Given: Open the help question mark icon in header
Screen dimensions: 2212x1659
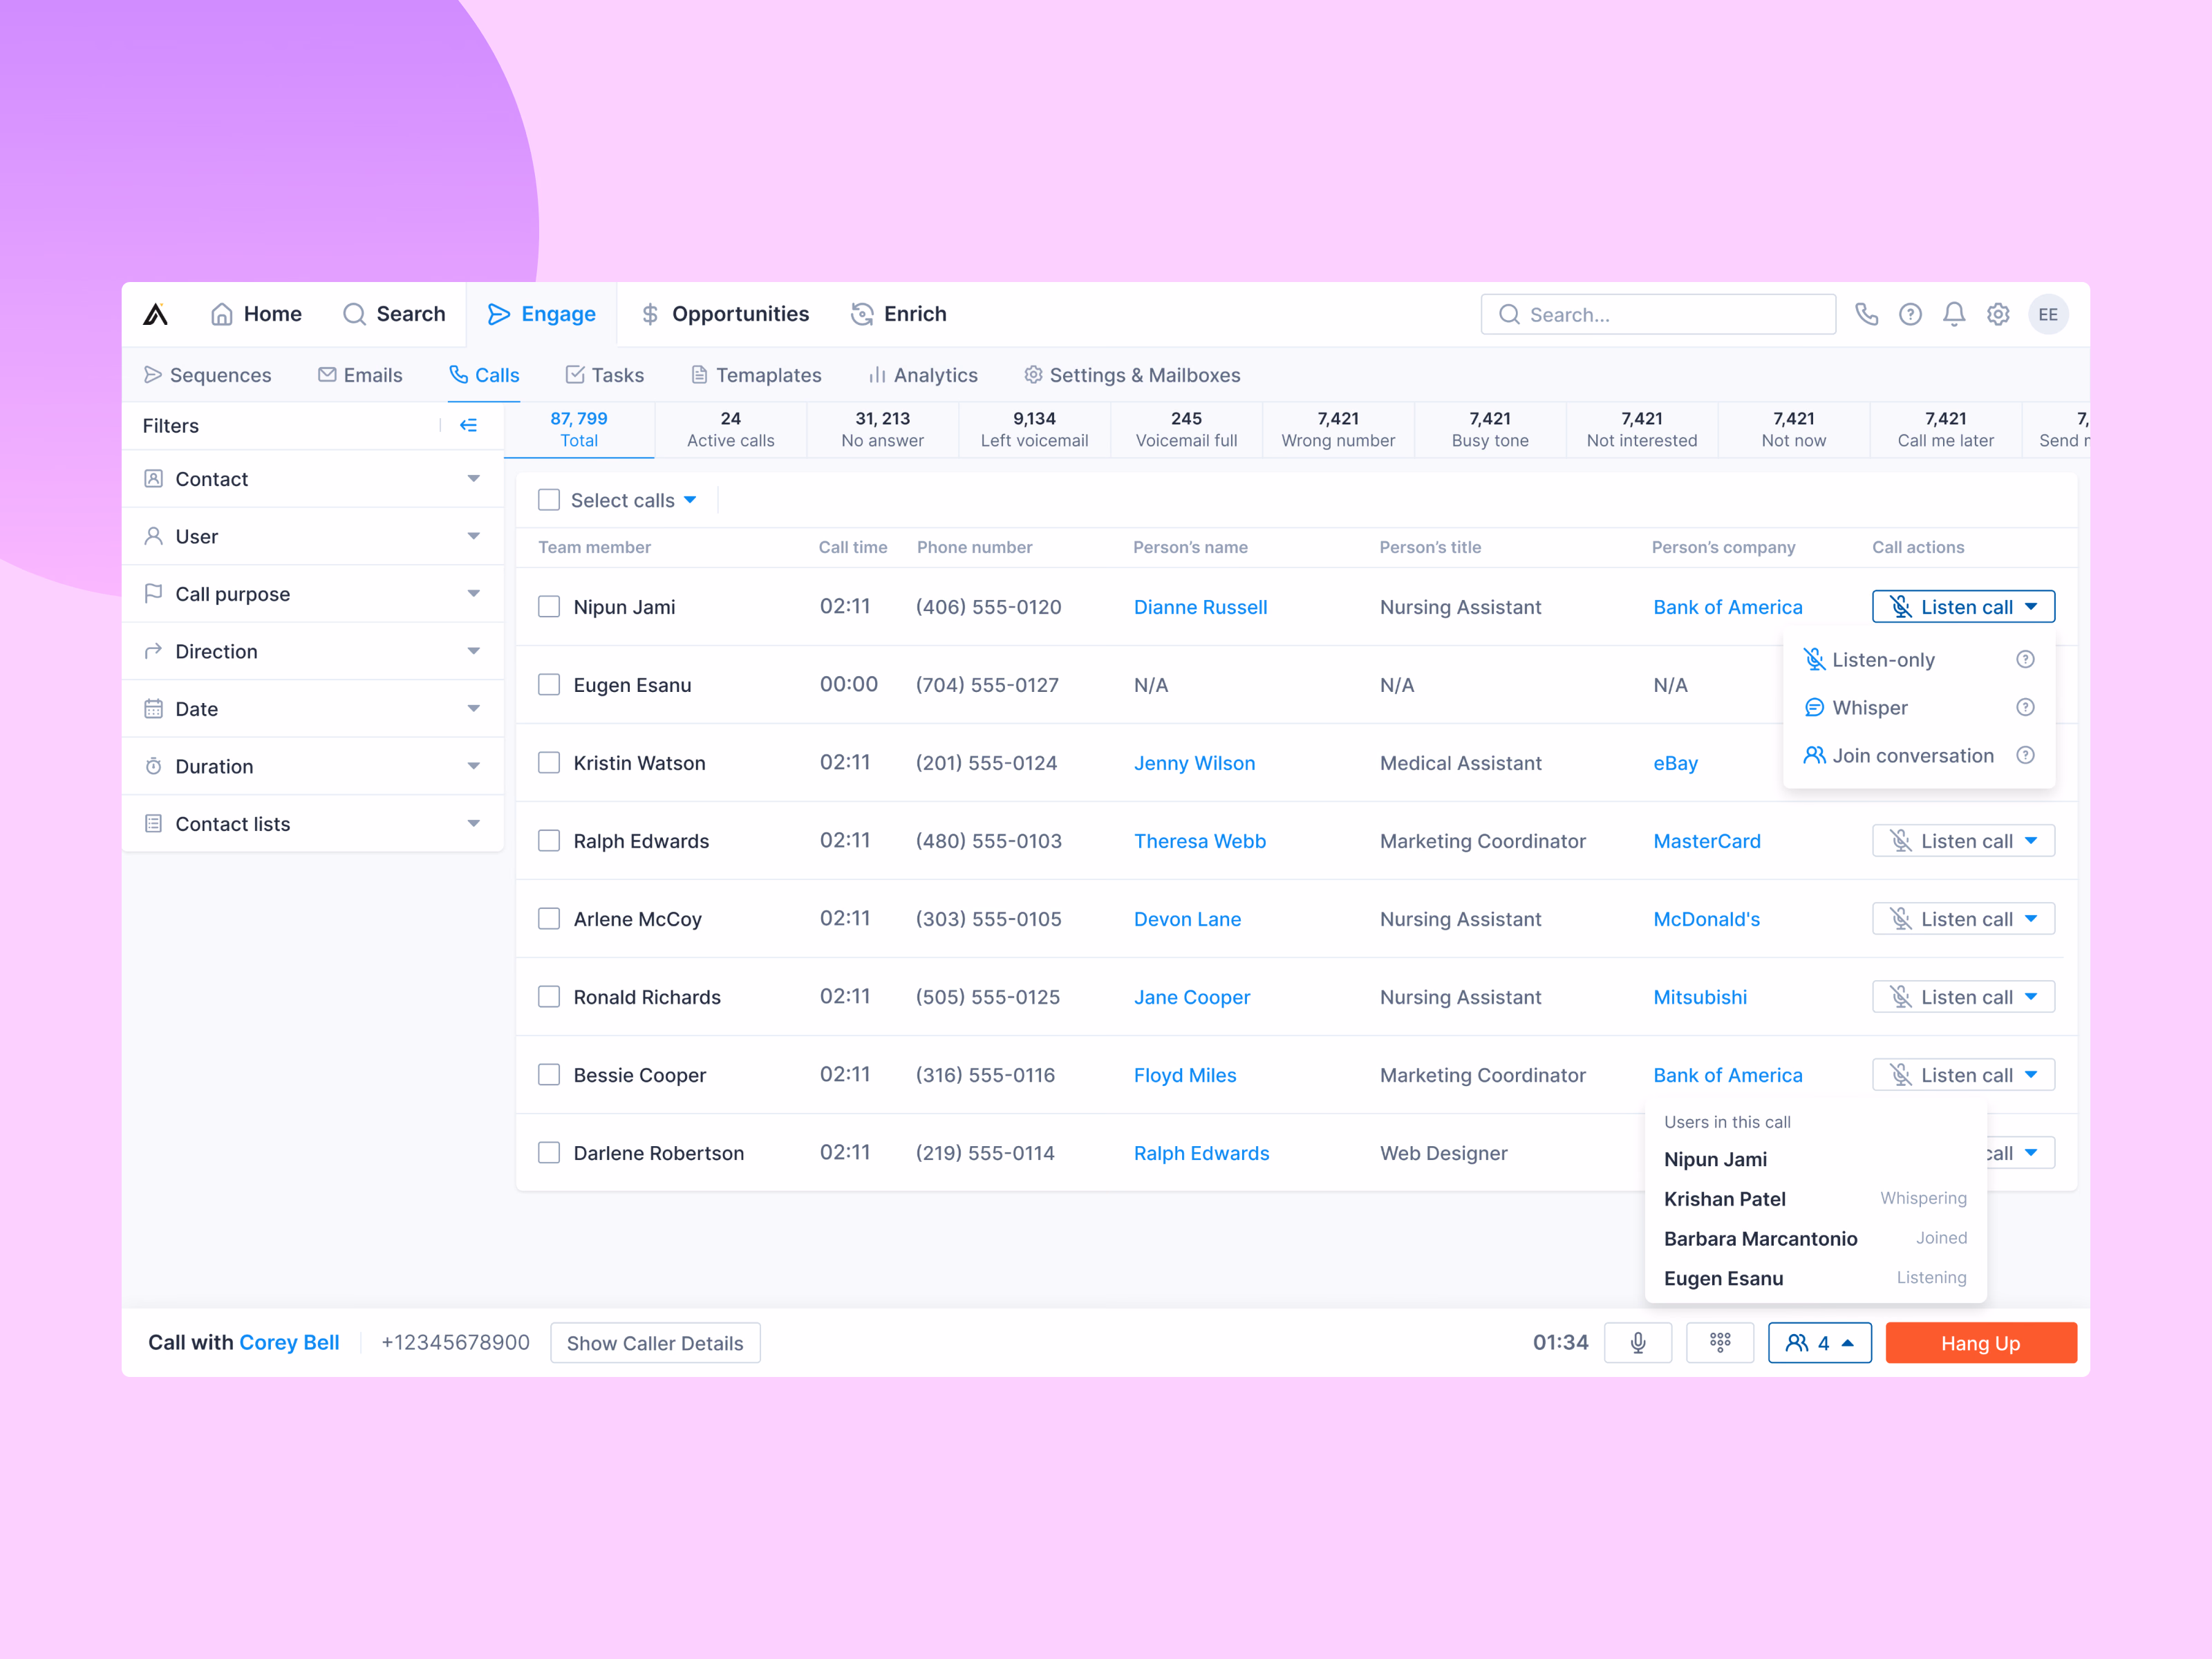Looking at the screenshot, I should point(1910,314).
